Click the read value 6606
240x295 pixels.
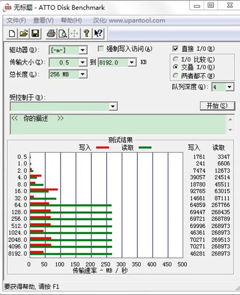coord(224,163)
